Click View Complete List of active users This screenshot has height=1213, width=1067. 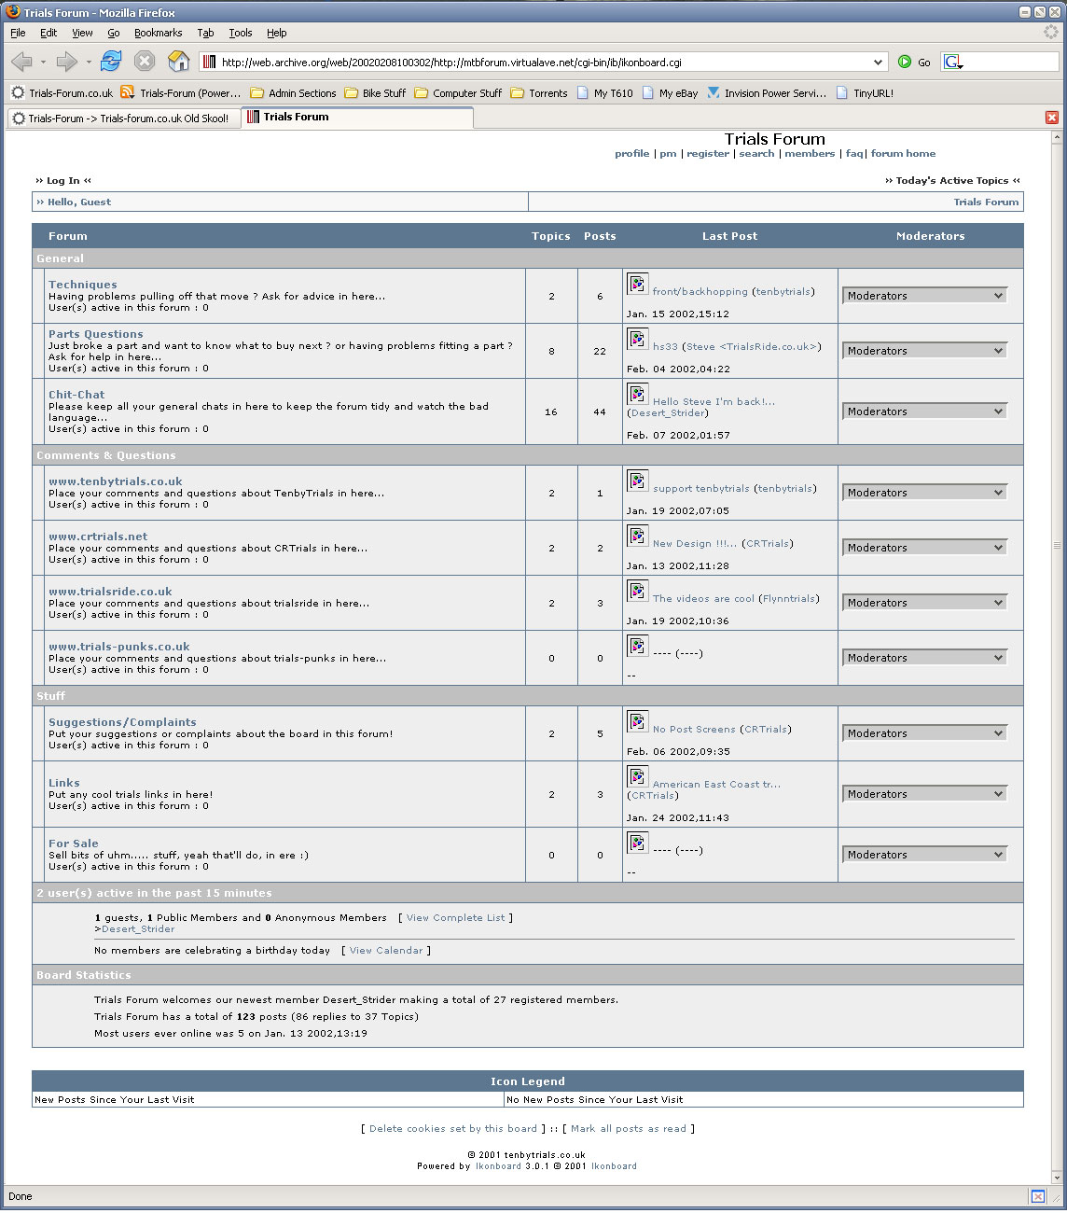(x=455, y=918)
